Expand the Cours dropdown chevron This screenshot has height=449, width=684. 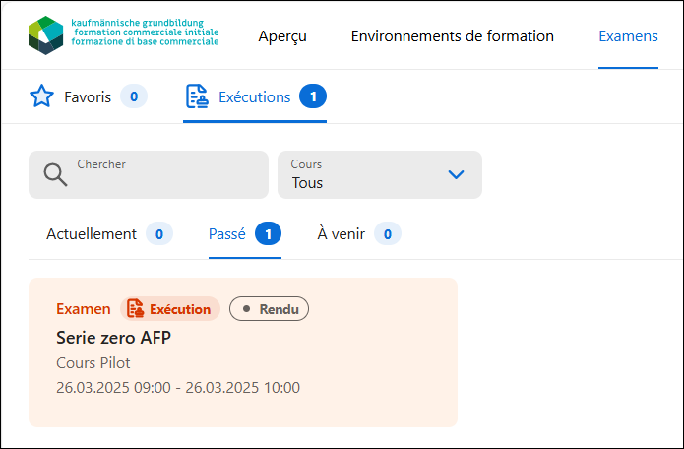[457, 175]
